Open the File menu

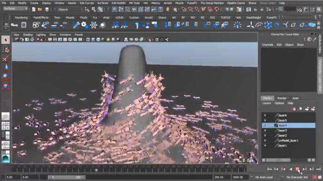click(x=4, y=3)
